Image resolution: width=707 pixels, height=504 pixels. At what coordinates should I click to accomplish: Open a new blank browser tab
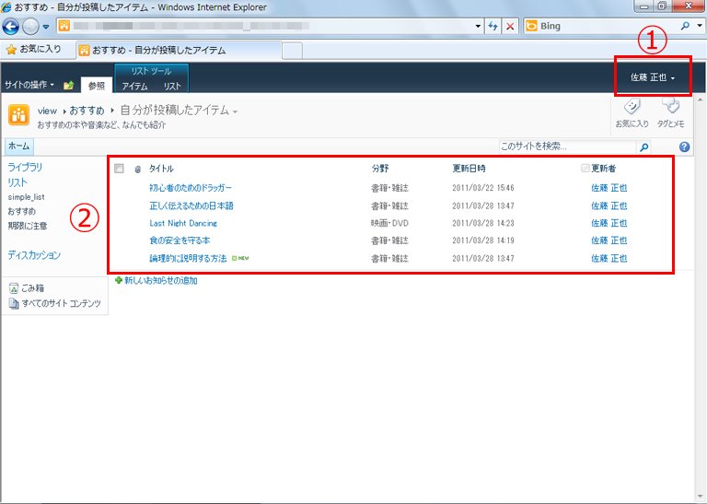(292, 51)
